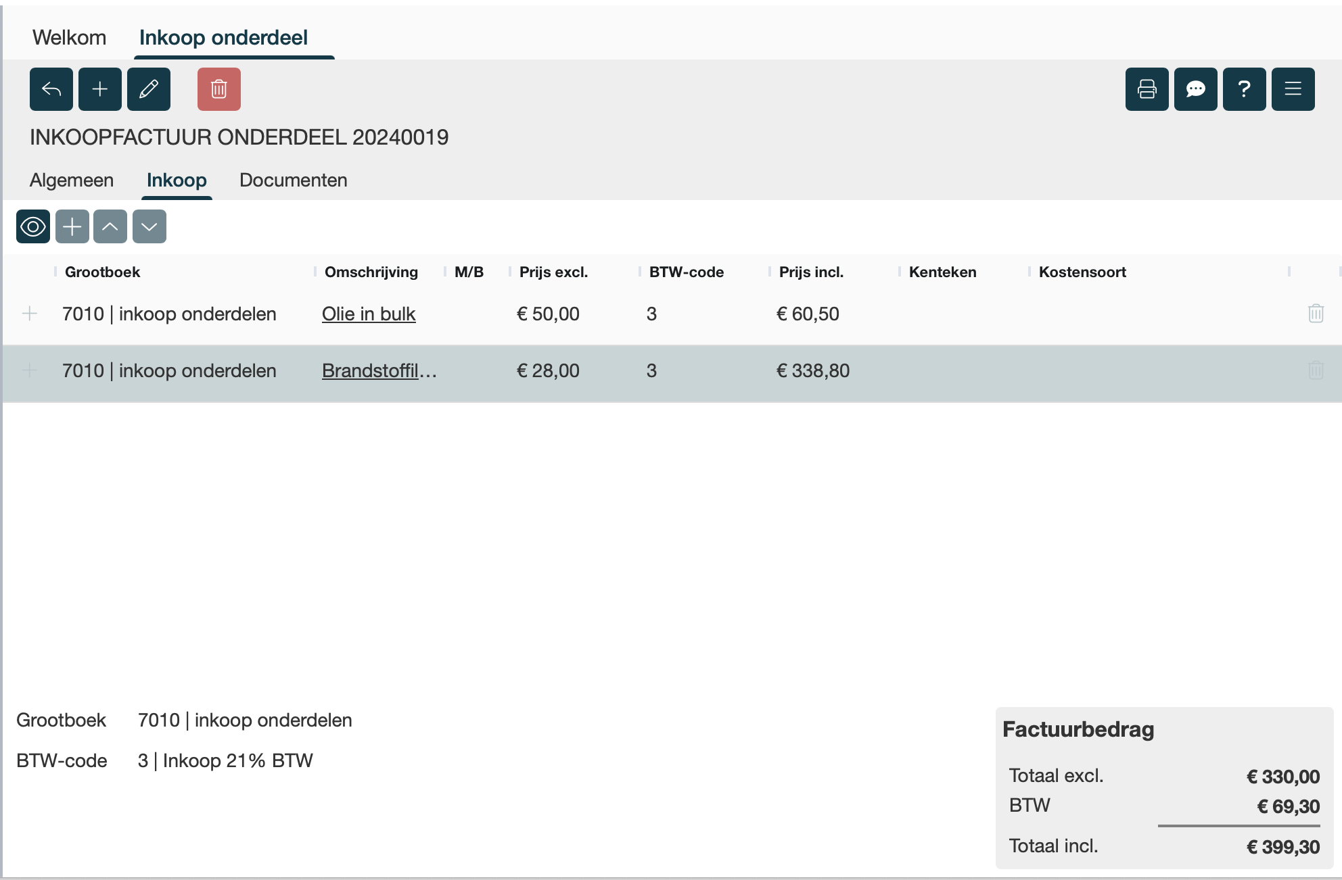Go to the Welkom tab
The image size is (1342, 880).
[x=69, y=38]
